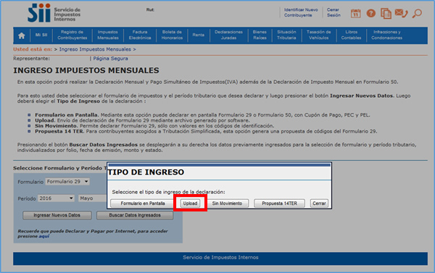
Task: Open Infracciones y Condonaciones menu
Action: click(386, 35)
